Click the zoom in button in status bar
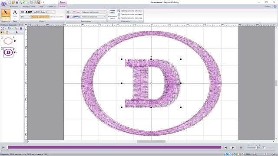The width and height of the screenshot is (278, 156). pyautogui.click(x=273, y=154)
